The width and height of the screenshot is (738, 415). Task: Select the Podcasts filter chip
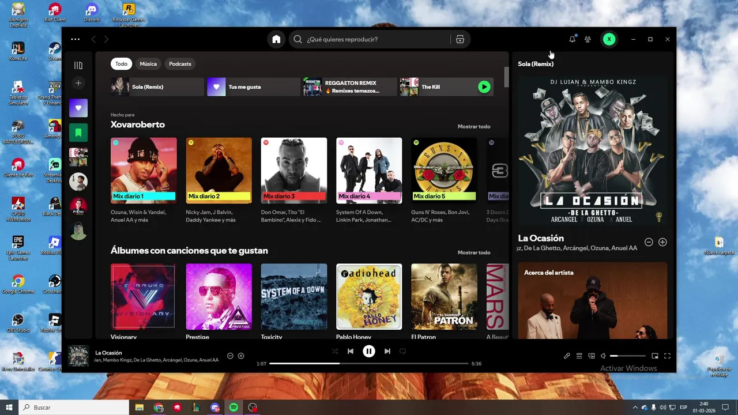pyautogui.click(x=180, y=64)
